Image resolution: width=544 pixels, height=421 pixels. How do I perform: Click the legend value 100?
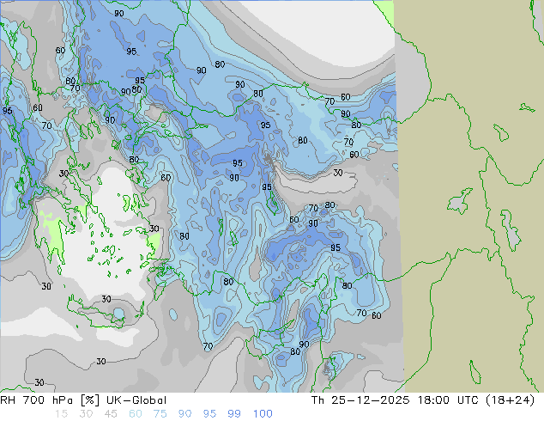(263, 414)
